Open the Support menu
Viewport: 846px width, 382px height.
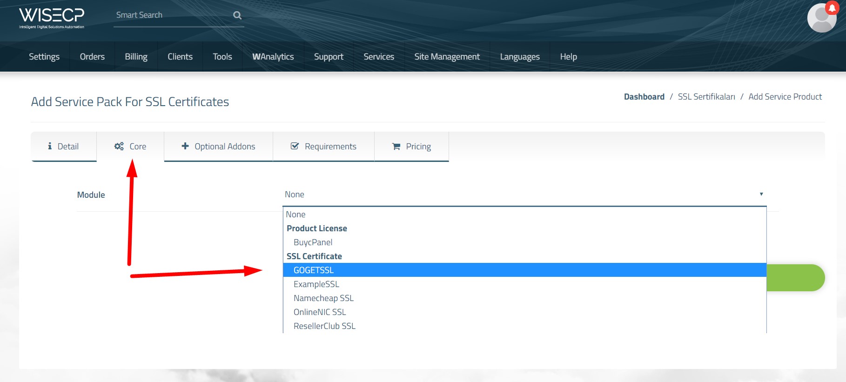coord(329,57)
